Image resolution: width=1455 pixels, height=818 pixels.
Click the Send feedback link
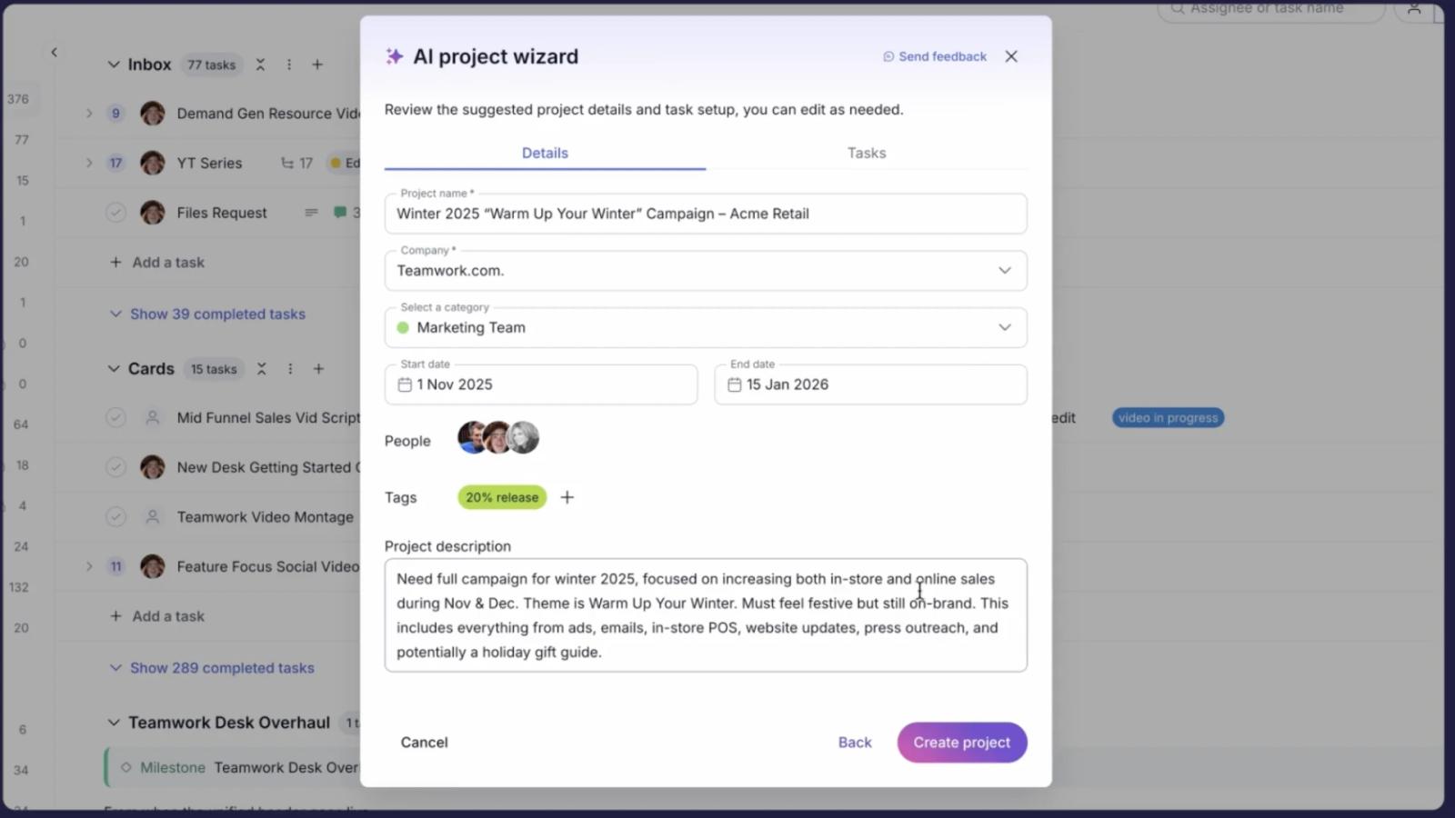pos(935,56)
